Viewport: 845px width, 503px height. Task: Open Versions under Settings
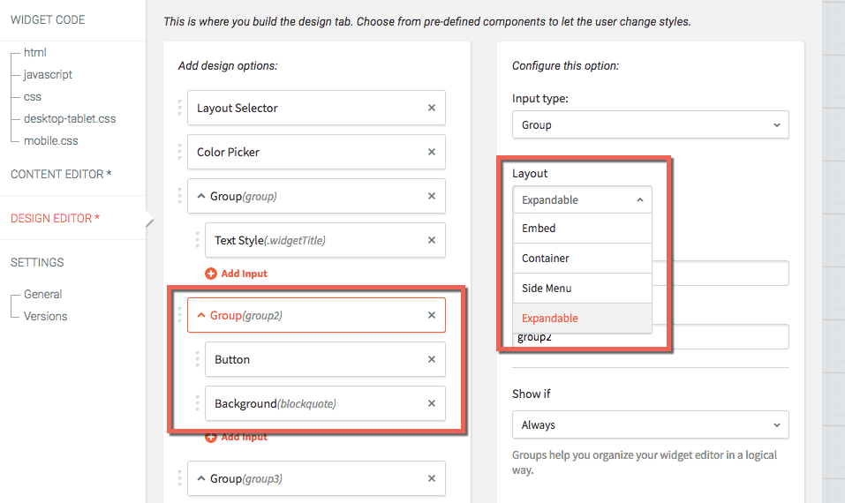coord(45,316)
